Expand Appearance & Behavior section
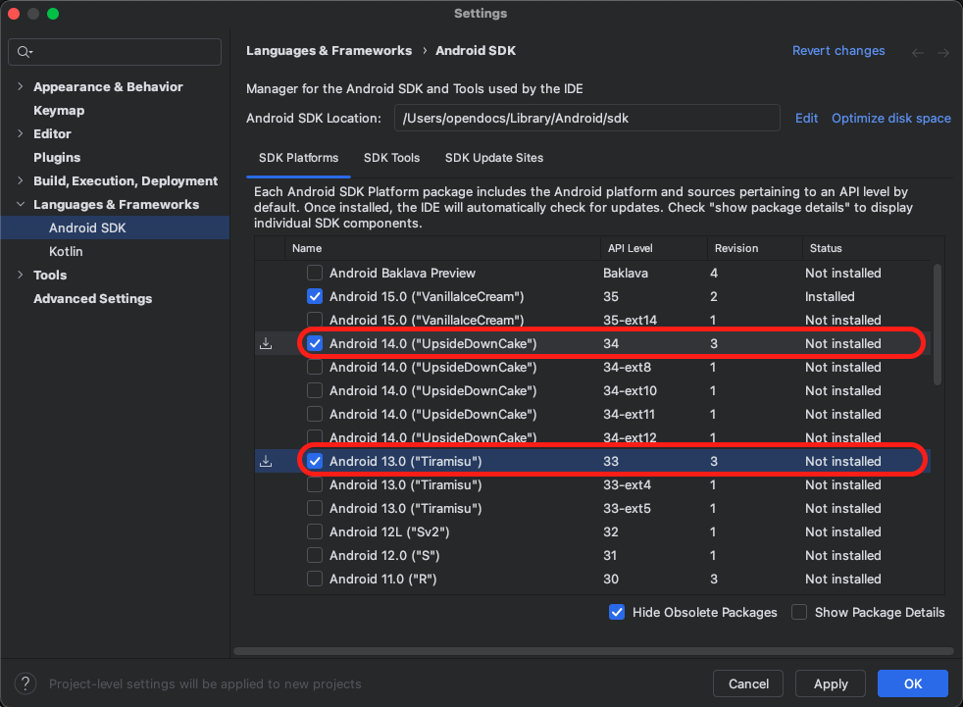Screen dimensions: 963x707 pyautogui.click(x=21, y=86)
